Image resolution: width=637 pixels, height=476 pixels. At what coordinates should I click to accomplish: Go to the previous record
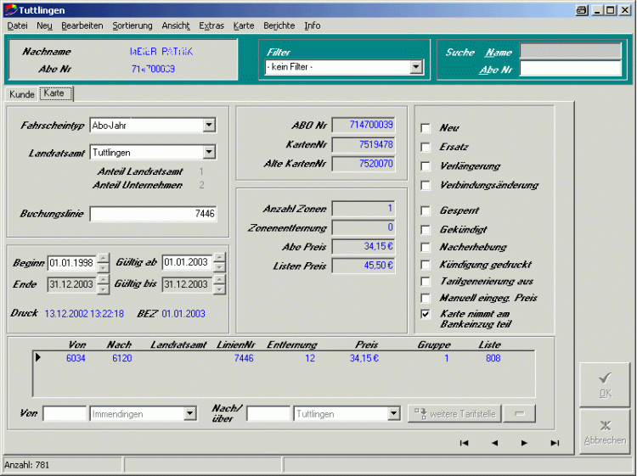click(494, 443)
